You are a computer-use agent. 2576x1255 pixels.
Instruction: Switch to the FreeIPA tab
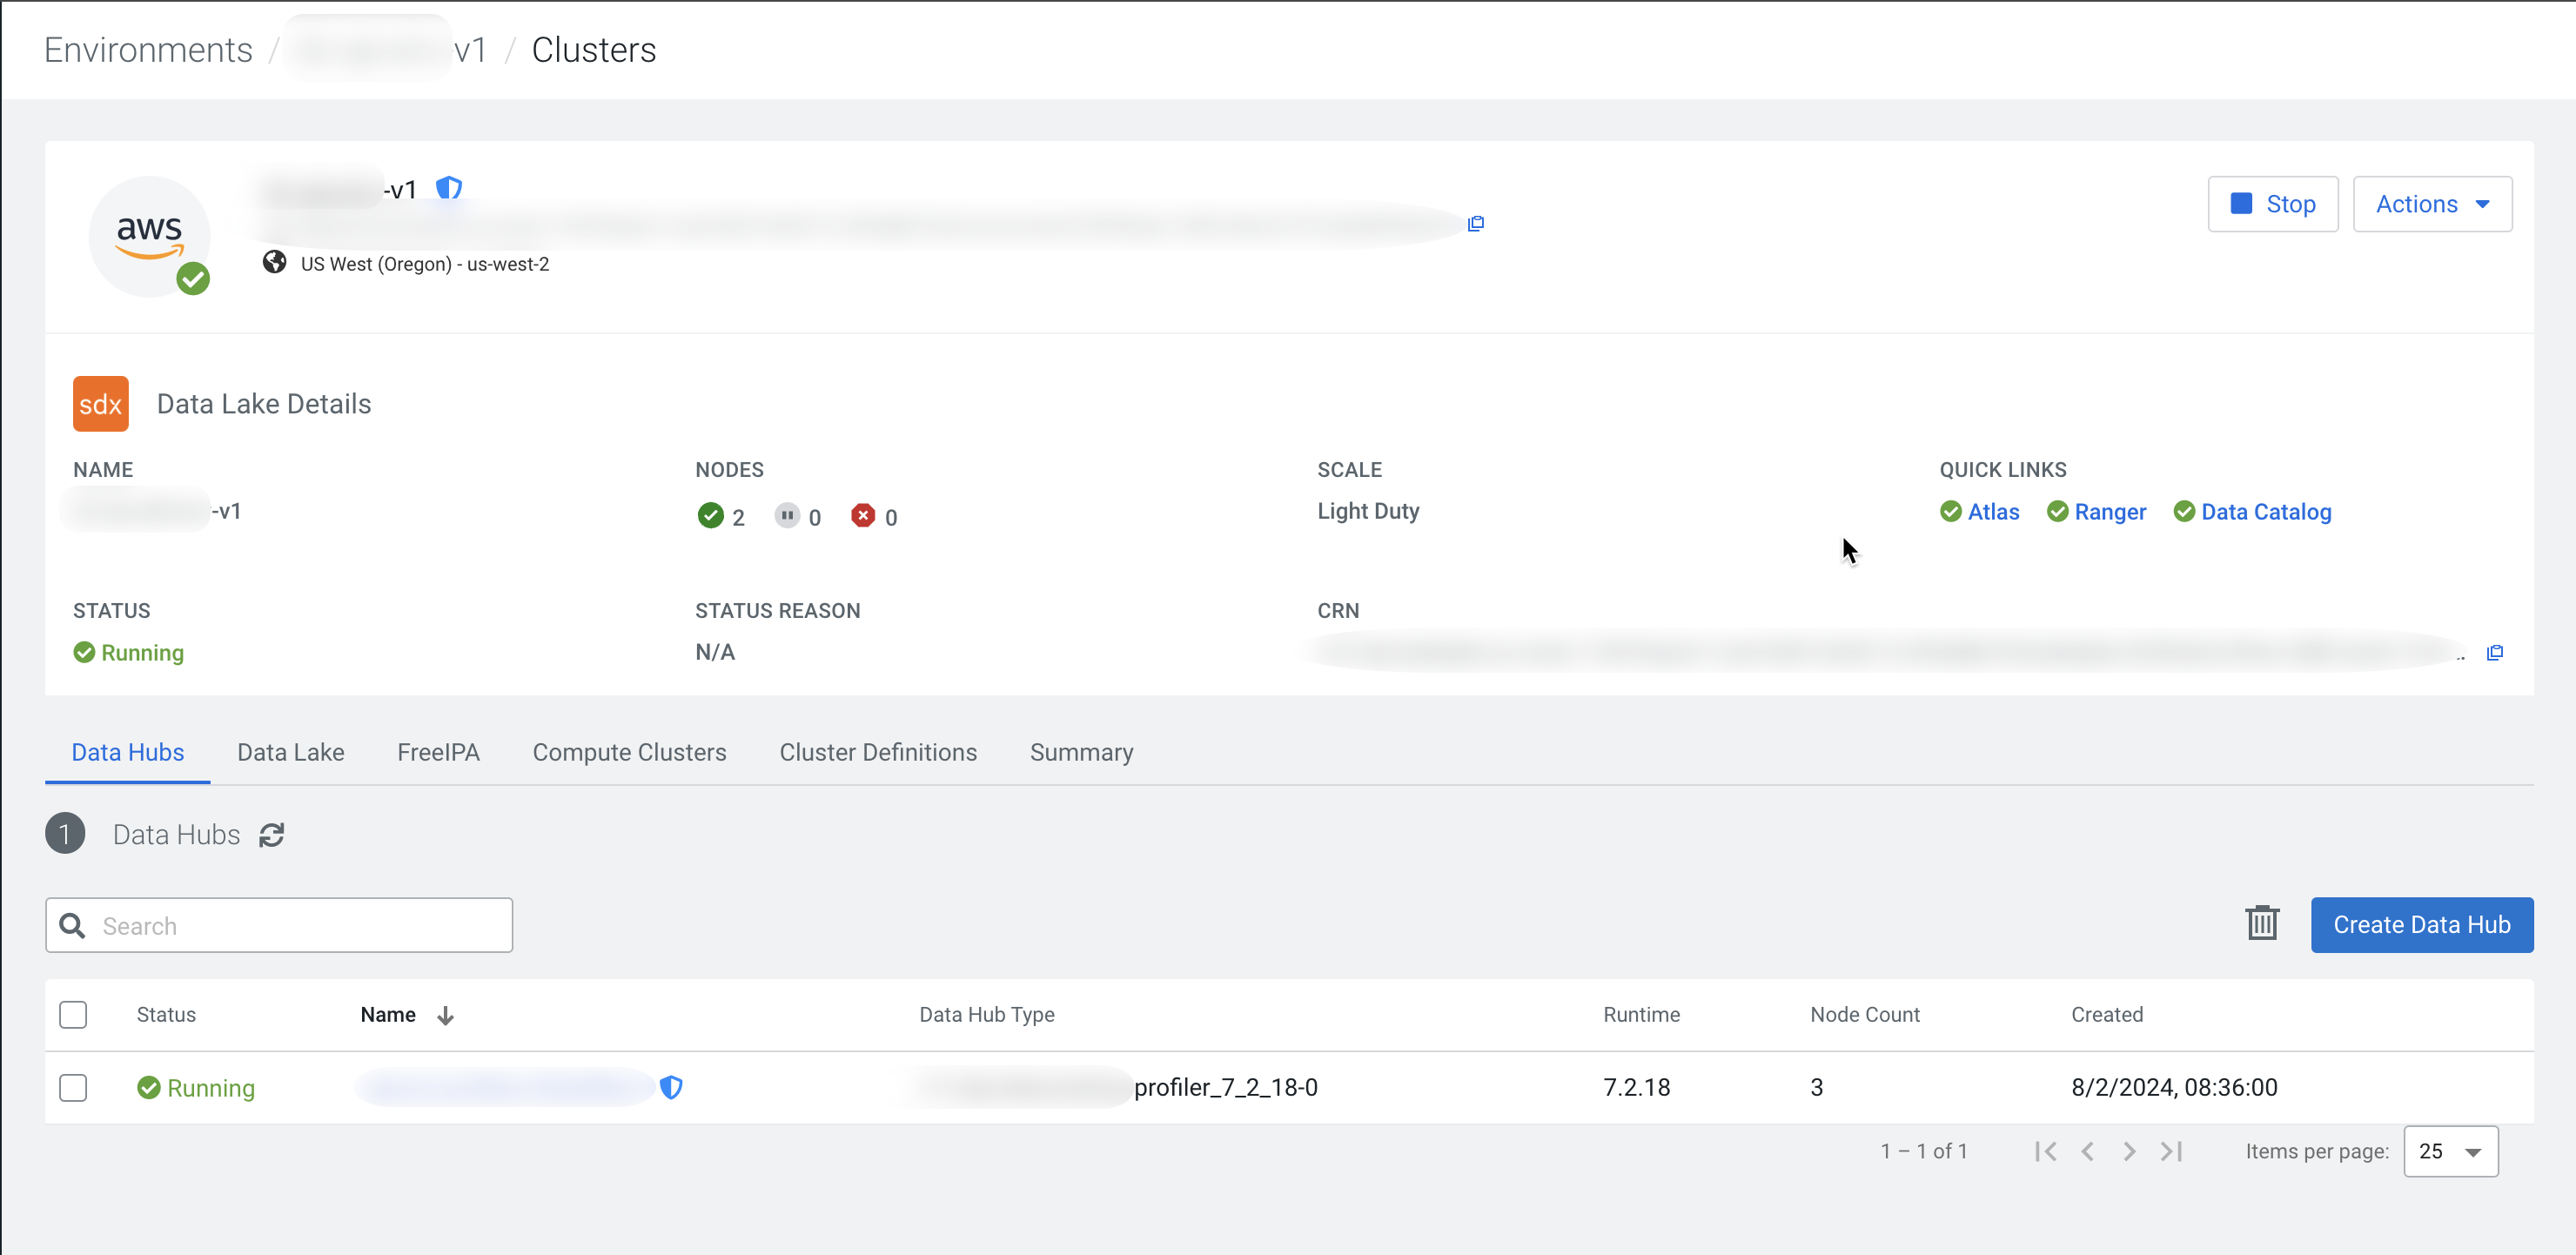[438, 752]
